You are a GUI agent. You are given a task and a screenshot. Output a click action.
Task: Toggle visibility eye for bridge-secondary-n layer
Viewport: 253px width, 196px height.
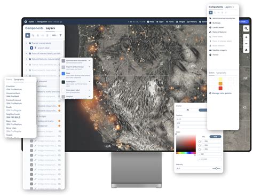tap(60, 174)
